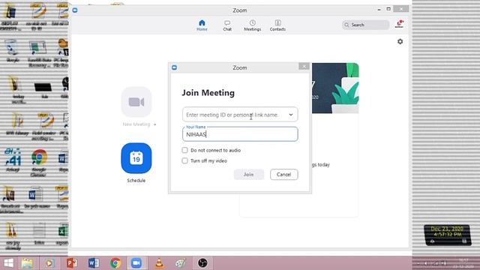Open Chrome from the taskbar
This screenshot has width=480, height=270.
115,263
